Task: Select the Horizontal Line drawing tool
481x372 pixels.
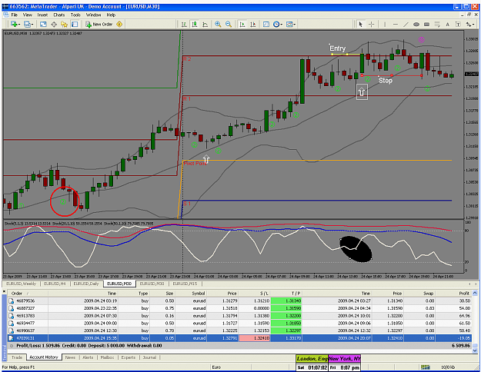Action: click(395, 24)
